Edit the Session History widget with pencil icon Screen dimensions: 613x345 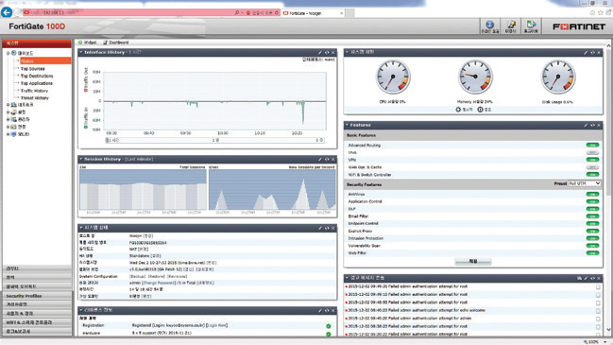320,159
